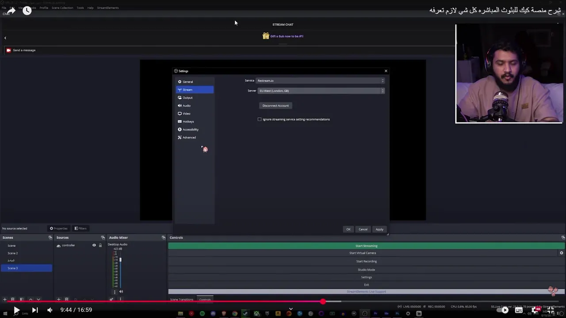Viewport: 566px width, 318px height.
Task: Open the StreamElements menu
Action: coord(108,8)
